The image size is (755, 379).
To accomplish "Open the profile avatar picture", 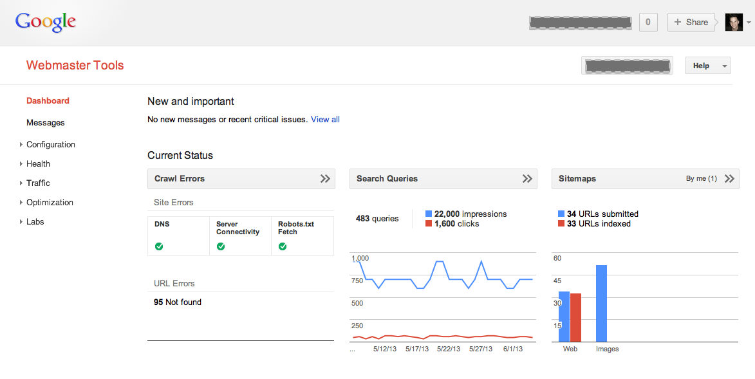I will pos(734,22).
